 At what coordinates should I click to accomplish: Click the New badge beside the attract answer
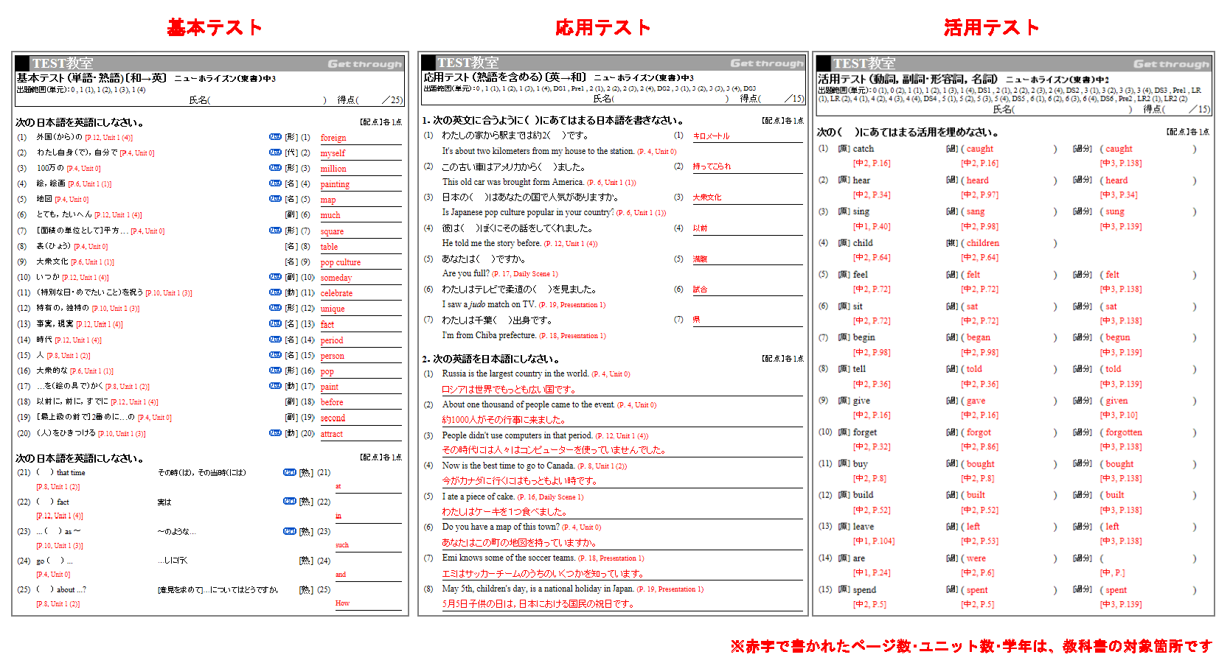point(275,433)
